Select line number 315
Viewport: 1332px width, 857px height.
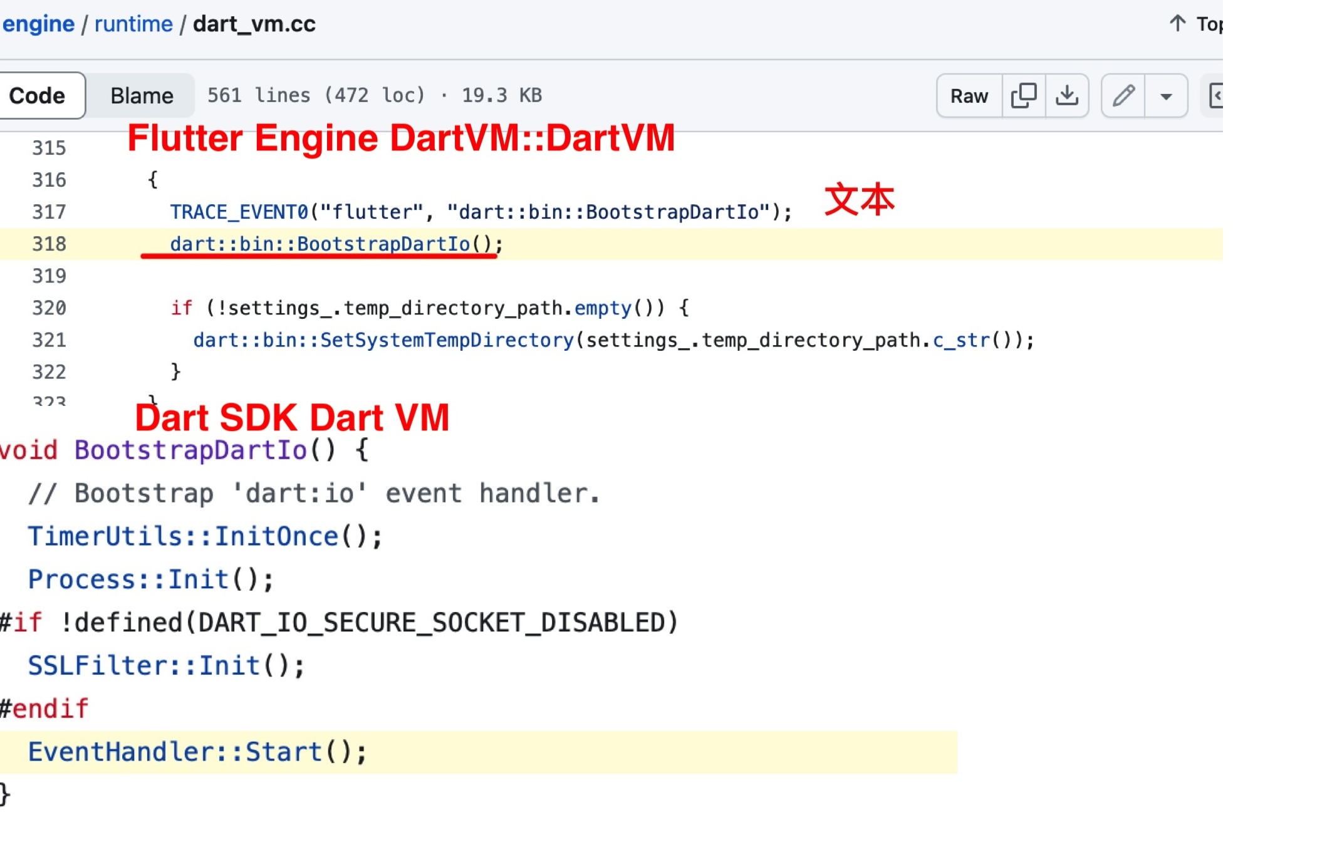pyautogui.click(x=49, y=148)
